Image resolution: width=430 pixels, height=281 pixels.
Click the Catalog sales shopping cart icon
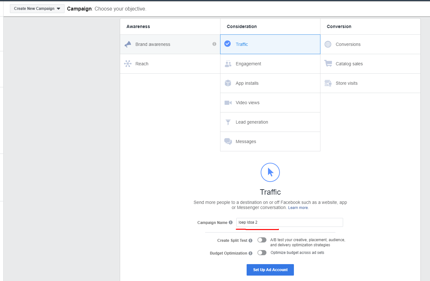coord(328,64)
